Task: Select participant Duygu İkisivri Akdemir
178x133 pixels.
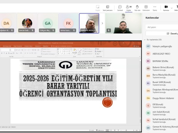Action: pyautogui.click(x=162, y=98)
